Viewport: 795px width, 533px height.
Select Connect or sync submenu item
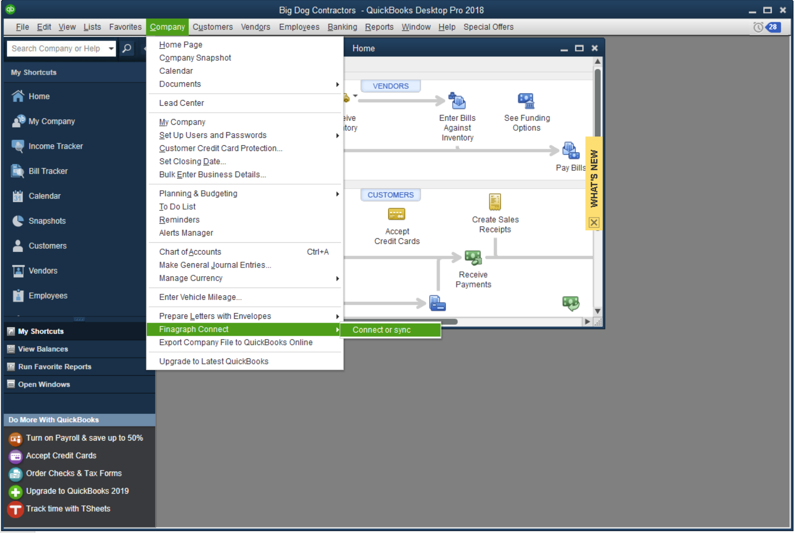[x=390, y=330]
